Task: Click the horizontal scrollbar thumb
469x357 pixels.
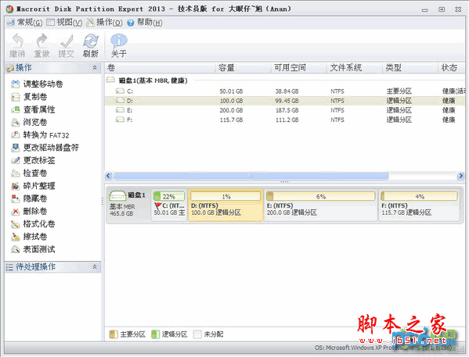Action: coord(251,176)
